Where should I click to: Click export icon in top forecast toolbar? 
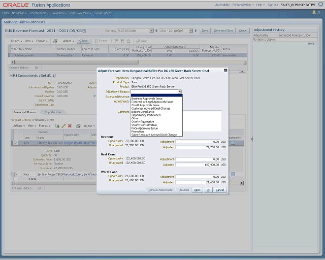click(x=55, y=41)
